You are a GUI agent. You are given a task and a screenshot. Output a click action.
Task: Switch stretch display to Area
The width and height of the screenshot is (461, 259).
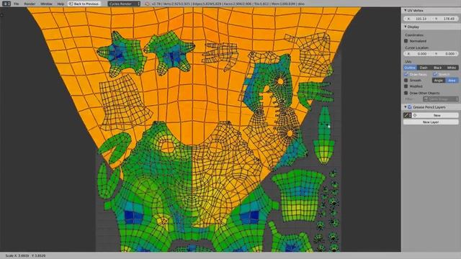point(452,80)
